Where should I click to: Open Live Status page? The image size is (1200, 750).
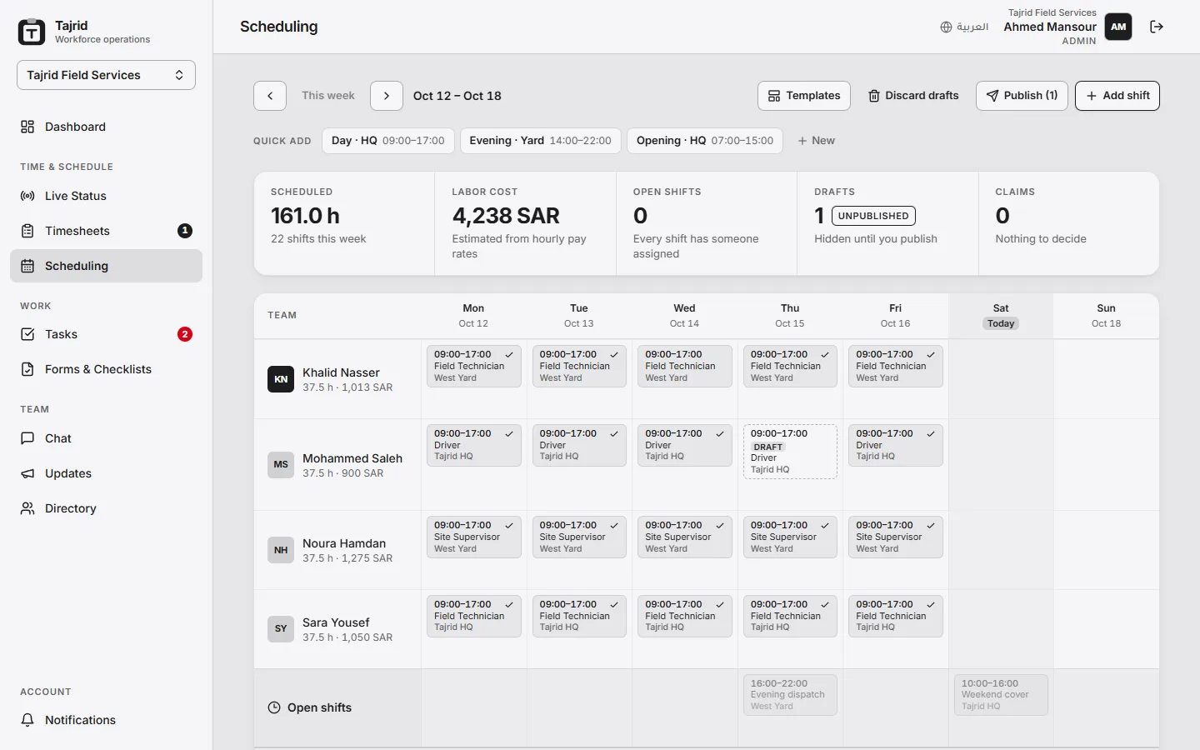coord(106,196)
